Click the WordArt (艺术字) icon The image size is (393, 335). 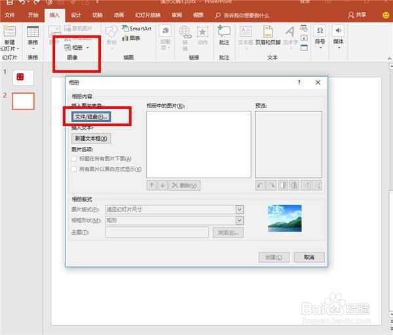point(290,32)
